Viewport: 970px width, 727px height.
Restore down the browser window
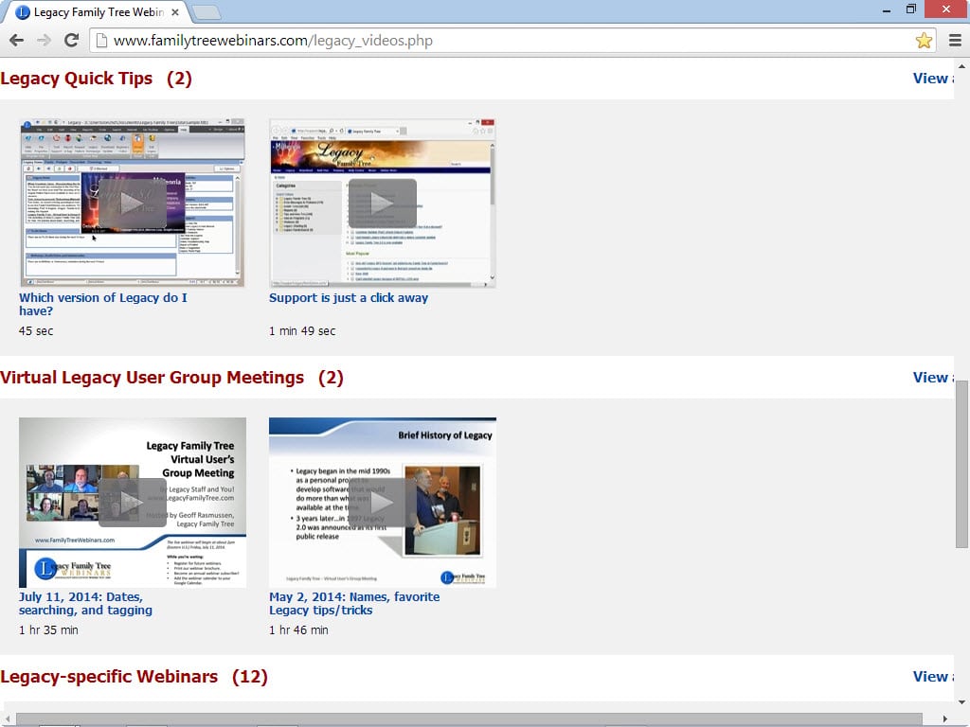pos(911,9)
